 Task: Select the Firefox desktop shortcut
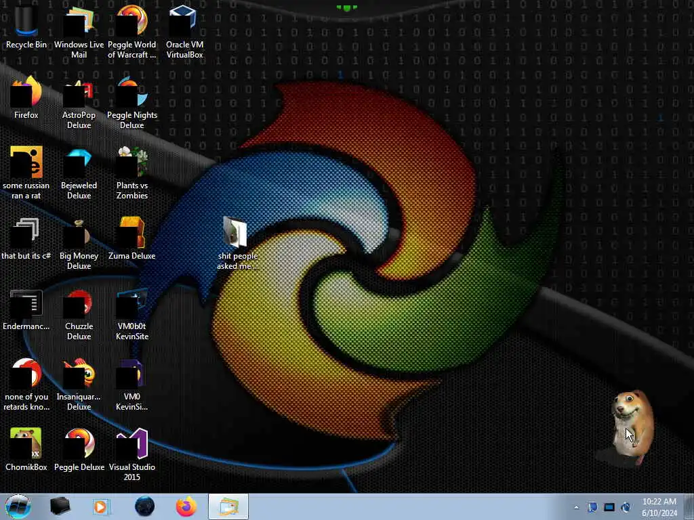(x=26, y=97)
